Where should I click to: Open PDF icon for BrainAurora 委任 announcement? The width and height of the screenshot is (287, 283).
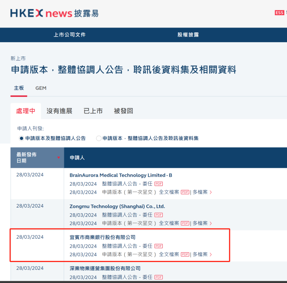159,184
